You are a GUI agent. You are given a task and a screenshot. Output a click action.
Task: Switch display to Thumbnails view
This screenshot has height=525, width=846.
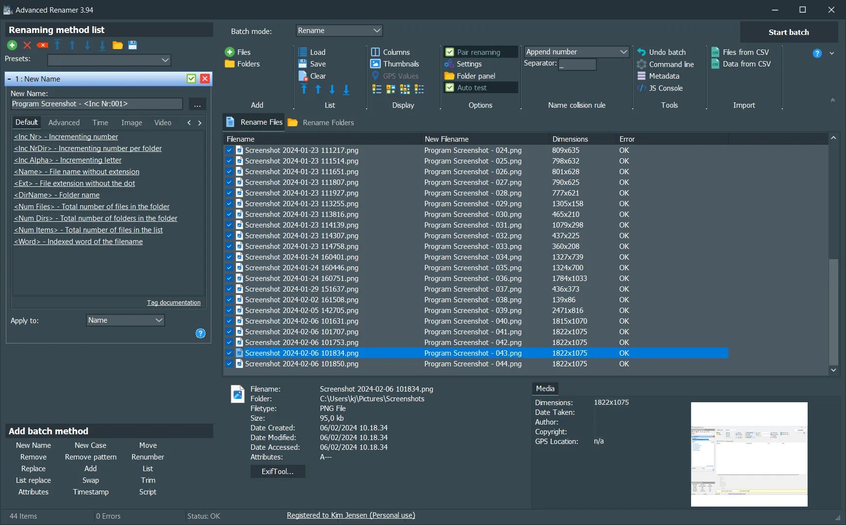tap(399, 64)
